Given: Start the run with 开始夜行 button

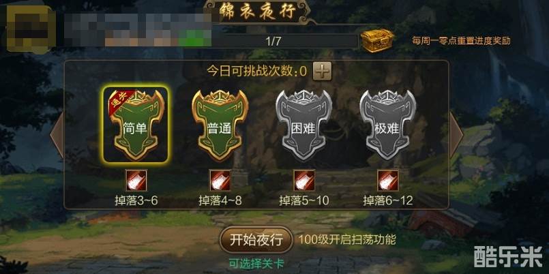Looking at the screenshot, I should [x=256, y=240].
